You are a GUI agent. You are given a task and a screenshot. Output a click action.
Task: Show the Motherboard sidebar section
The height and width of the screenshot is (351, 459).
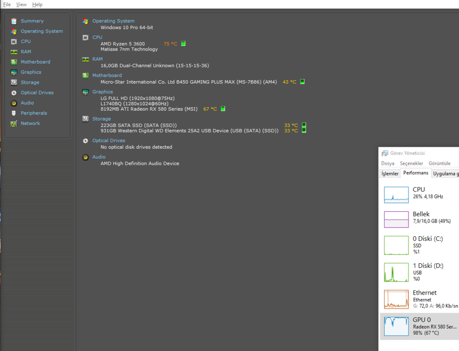[x=35, y=62]
